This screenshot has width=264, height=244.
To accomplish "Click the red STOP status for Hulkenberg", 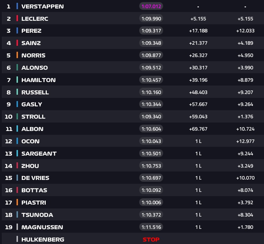I will click(x=151, y=239).
